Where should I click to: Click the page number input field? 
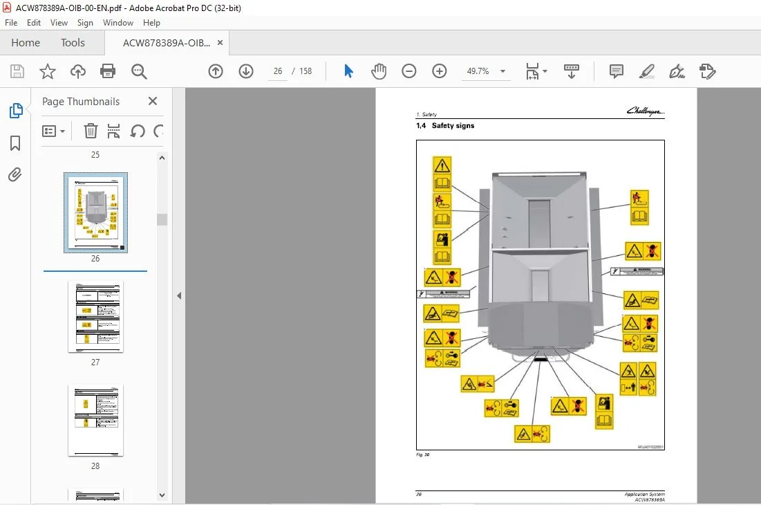coord(278,71)
